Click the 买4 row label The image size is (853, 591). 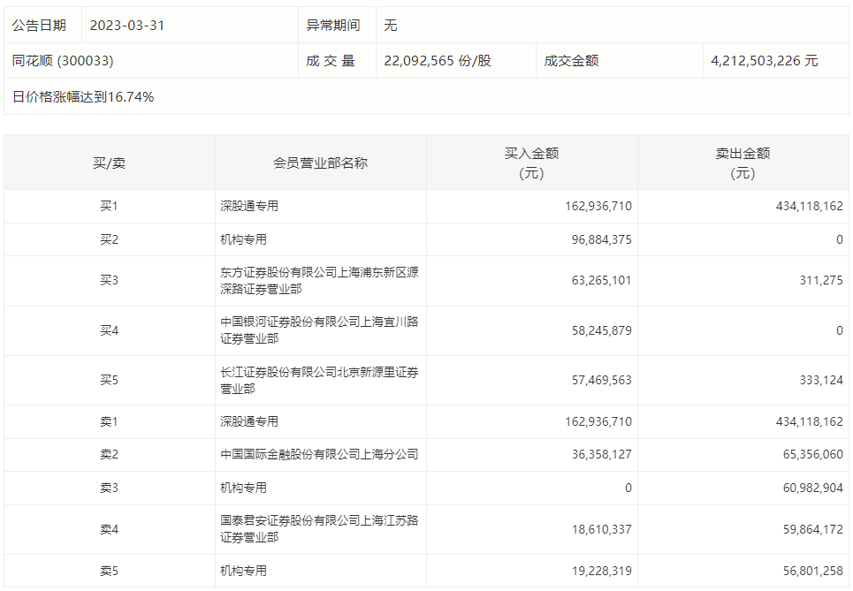pos(109,330)
